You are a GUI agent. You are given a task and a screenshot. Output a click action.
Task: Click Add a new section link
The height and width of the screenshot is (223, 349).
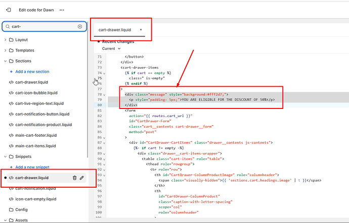(32, 72)
